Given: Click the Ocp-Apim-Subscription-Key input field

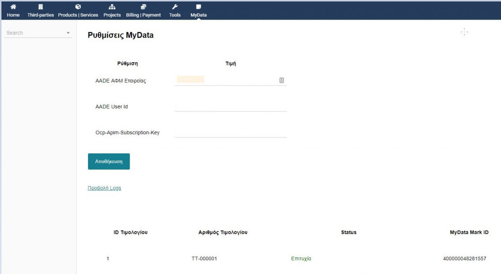Looking at the screenshot, I should click(230, 132).
